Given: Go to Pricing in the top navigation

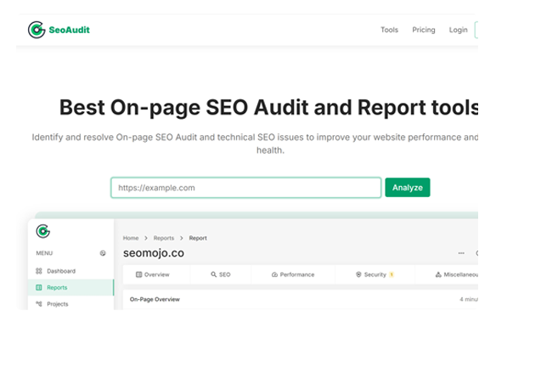Looking at the screenshot, I should coord(423,30).
